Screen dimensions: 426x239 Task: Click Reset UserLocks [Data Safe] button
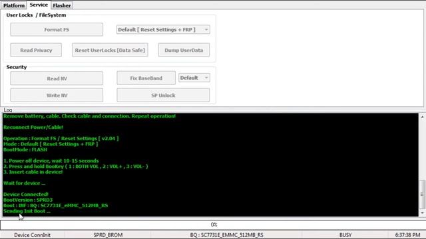[x=110, y=50]
